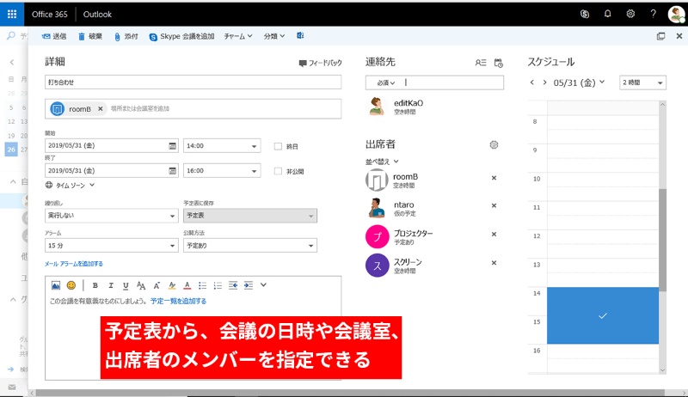The width and height of the screenshot is (688, 397).
Task: Select blue 14:00 meeting block
Action: (603, 315)
